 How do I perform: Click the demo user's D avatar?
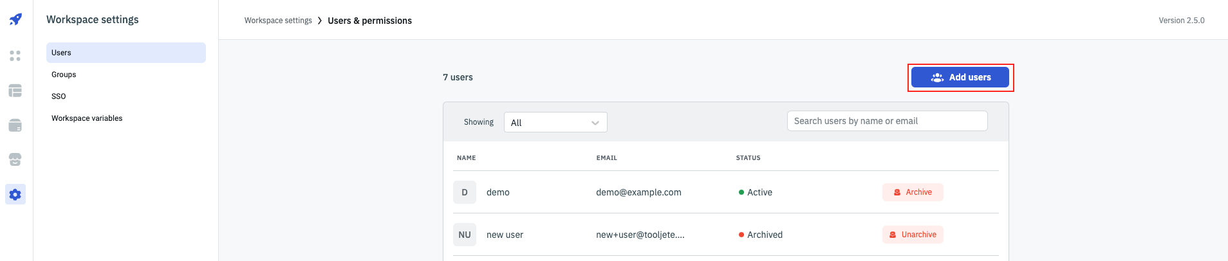(465, 192)
